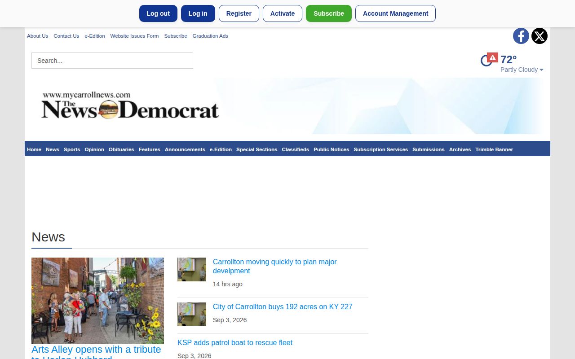Screen dimensions: 575x359
Task: Open the Subscription Services menu item
Action: pos(381,149)
